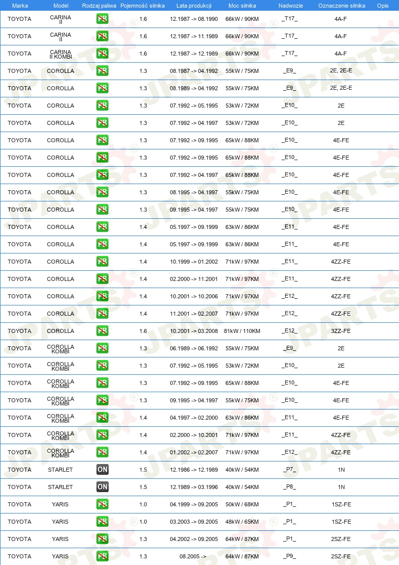
Task: Click petrol icon for Carina II 12.1987->11.1989
Action: tap(103, 36)
